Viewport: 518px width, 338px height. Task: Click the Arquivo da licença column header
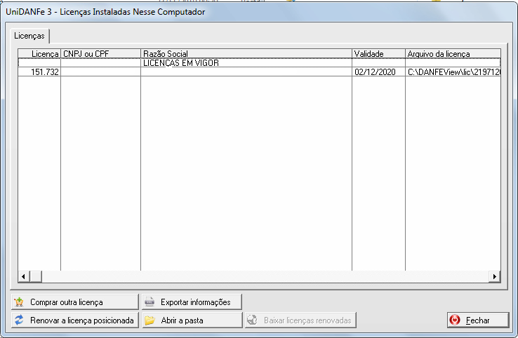[453, 53]
